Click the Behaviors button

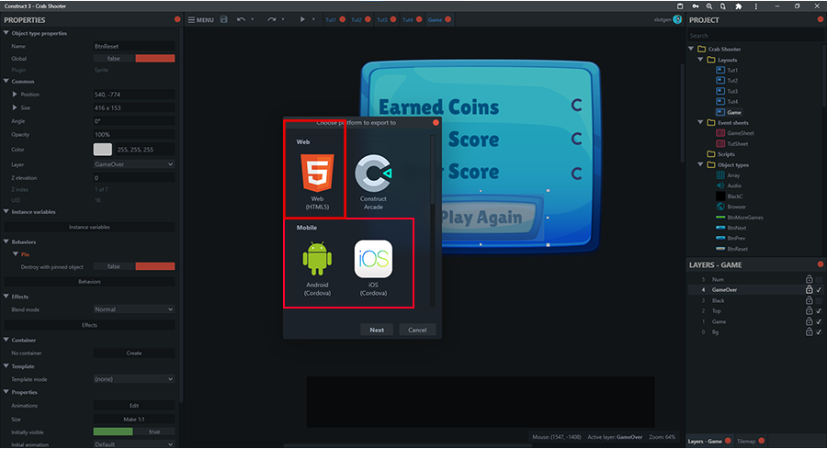tap(89, 281)
